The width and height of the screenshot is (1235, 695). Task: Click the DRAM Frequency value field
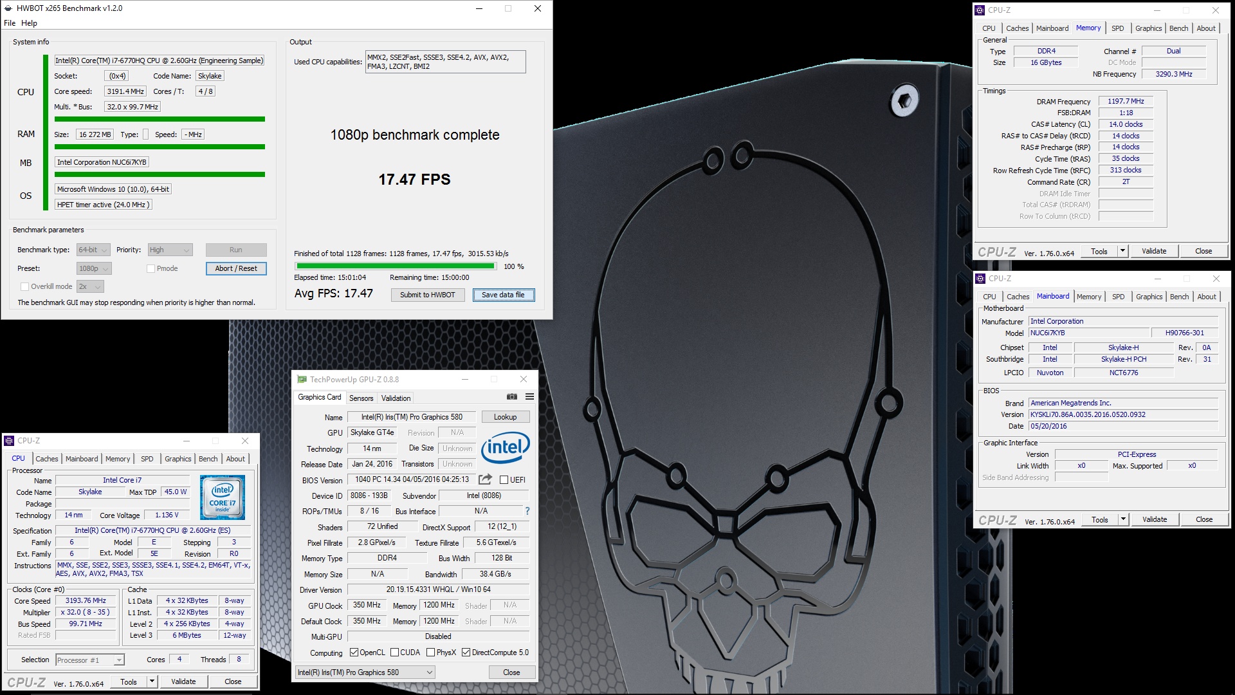pyautogui.click(x=1126, y=101)
